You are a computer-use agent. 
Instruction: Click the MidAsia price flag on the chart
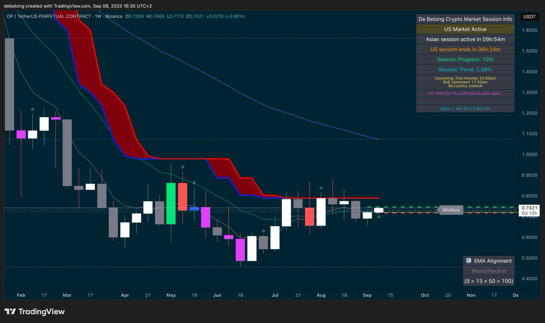(451, 210)
